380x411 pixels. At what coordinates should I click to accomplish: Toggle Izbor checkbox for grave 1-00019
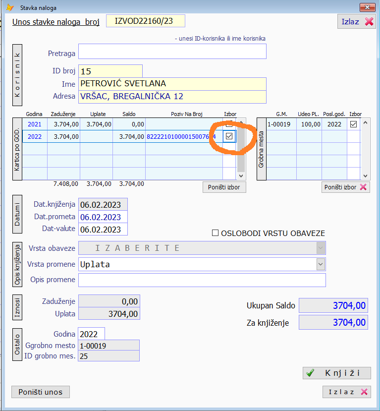click(353, 124)
